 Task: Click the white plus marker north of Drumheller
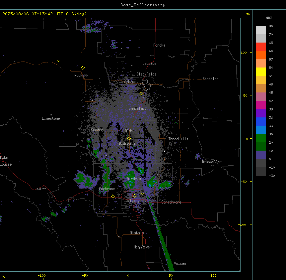(x=203, y=125)
